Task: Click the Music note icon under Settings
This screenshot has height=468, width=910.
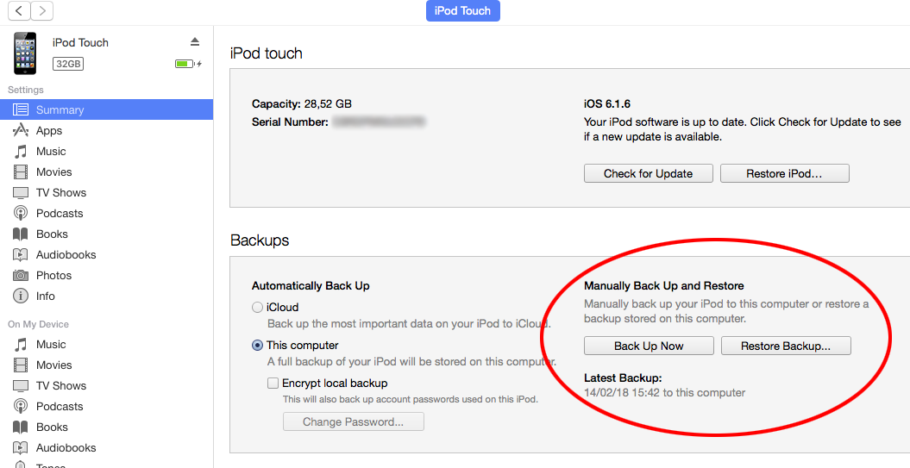Action: tap(21, 151)
